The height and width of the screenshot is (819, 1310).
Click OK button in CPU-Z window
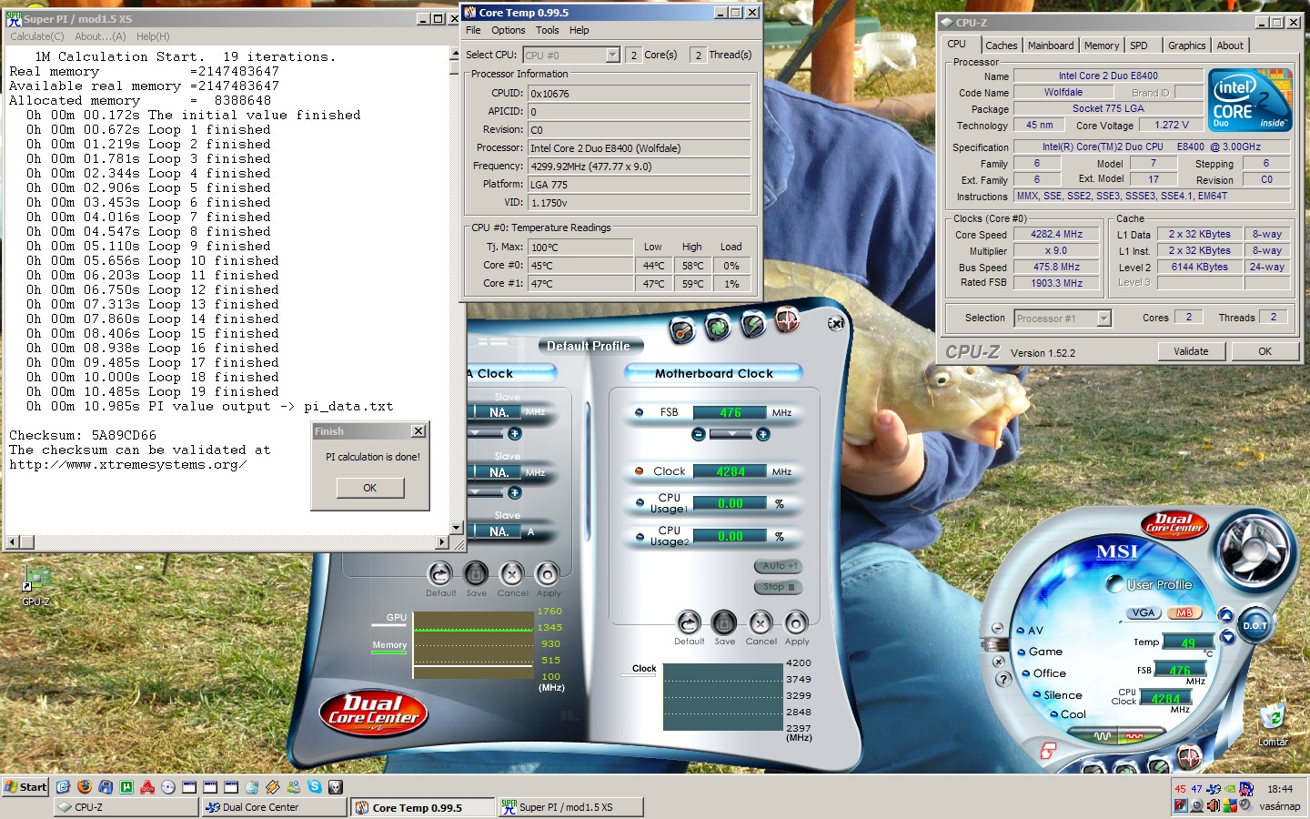(x=1265, y=351)
